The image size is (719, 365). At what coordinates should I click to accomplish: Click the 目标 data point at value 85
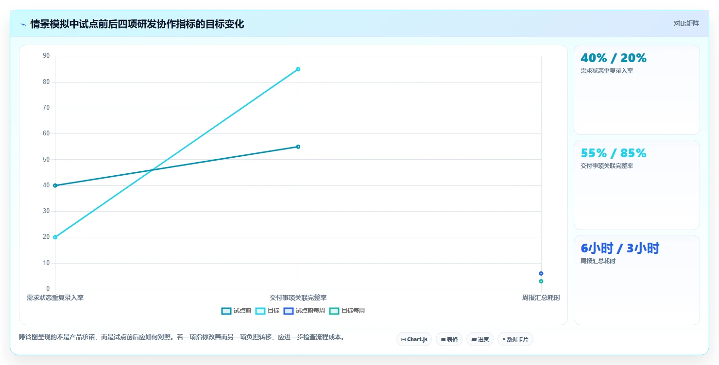point(298,69)
